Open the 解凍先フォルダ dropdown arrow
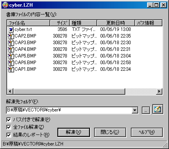 coord(135,110)
